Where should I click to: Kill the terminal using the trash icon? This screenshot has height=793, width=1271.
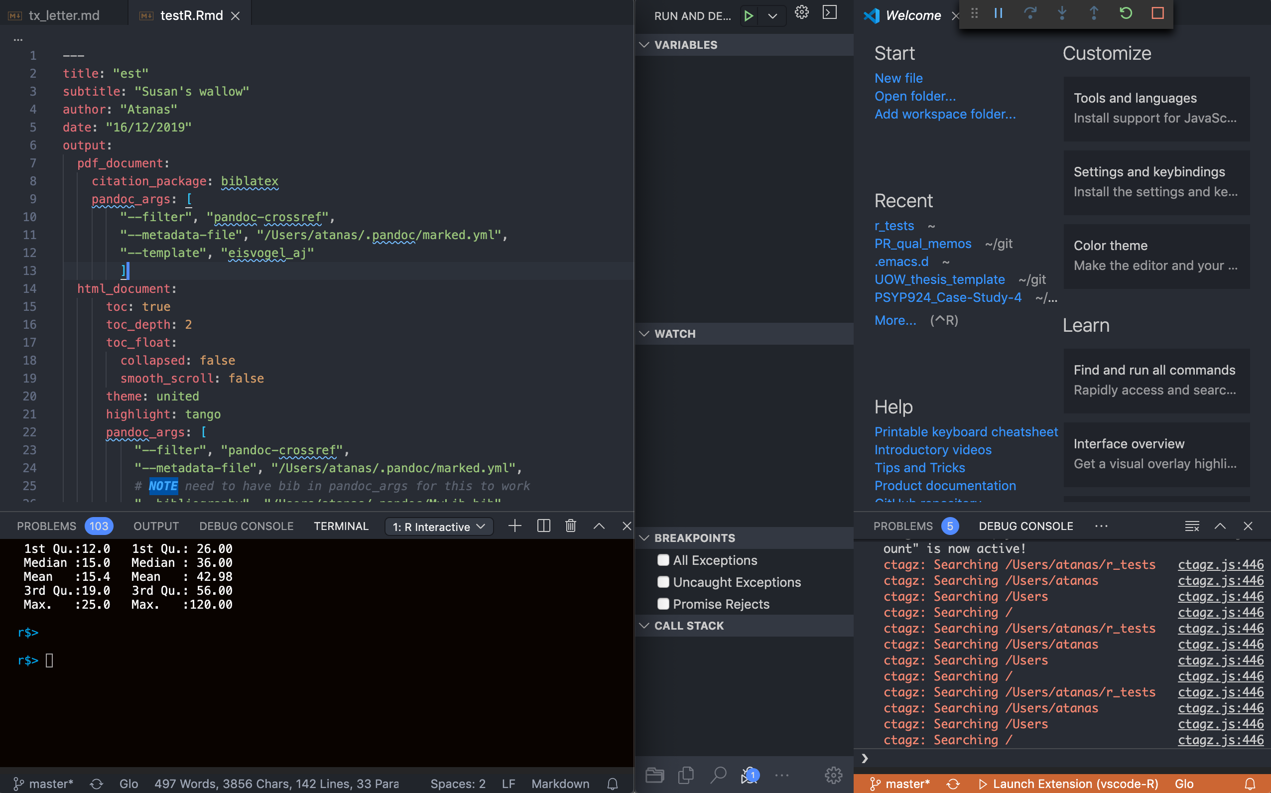pos(570,526)
